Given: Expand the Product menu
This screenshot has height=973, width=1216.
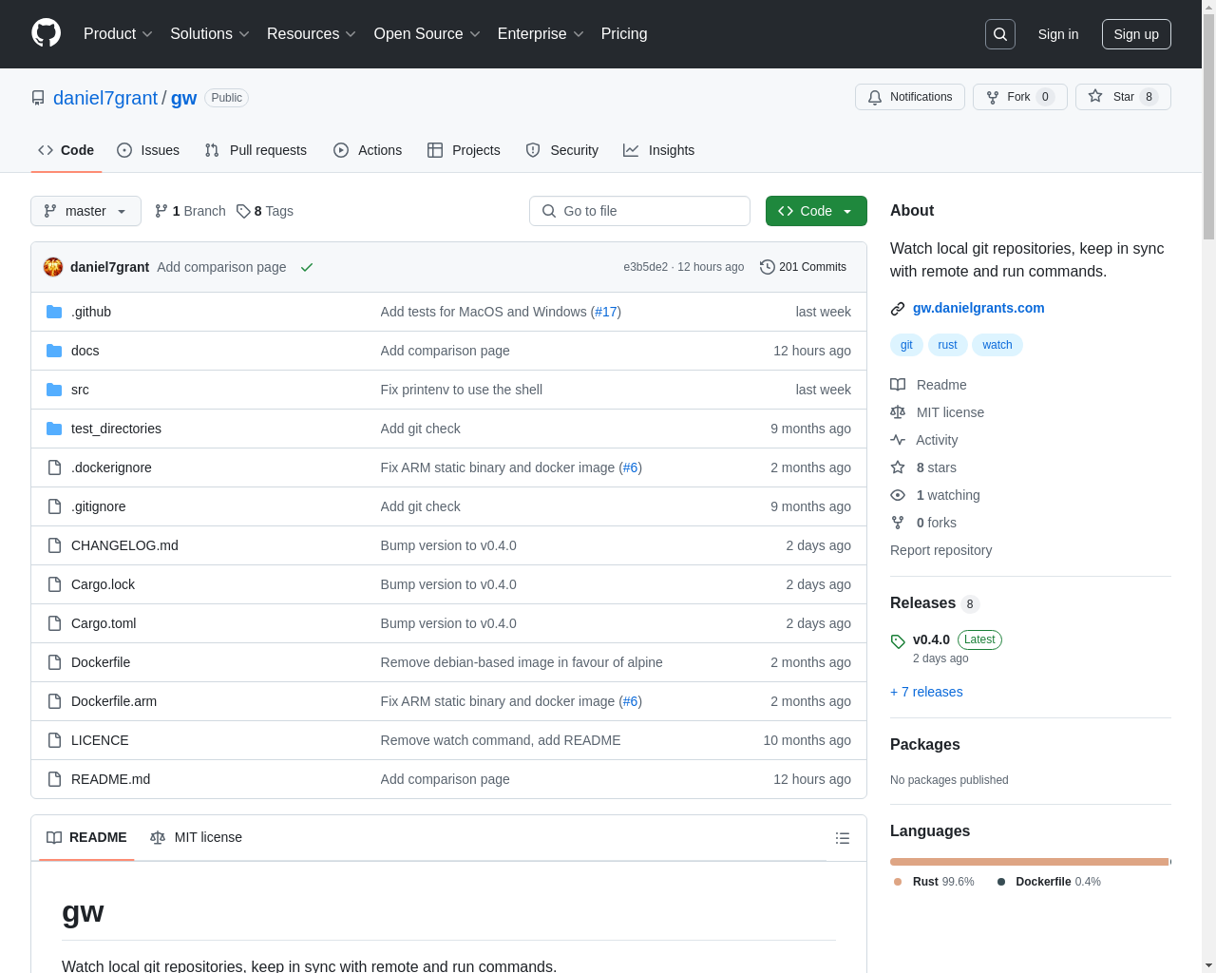Looking at the screenshot, I should (118, 34).
